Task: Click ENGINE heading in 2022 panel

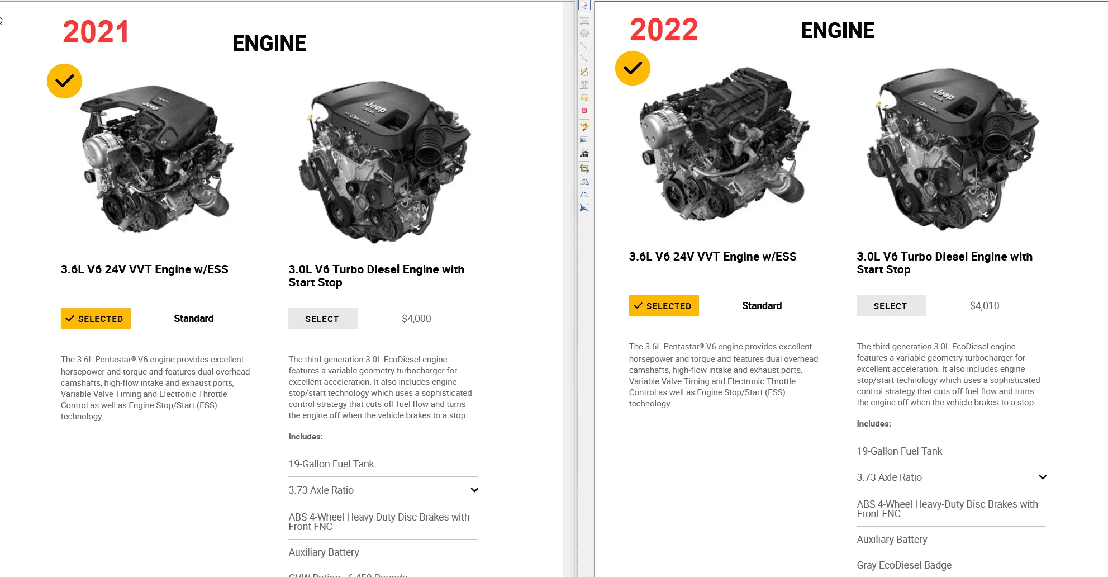Action: [x=838, y=31]
